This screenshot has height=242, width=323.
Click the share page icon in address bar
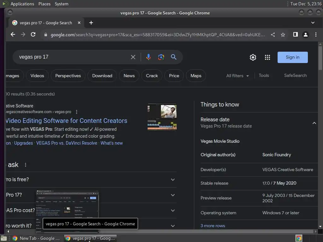273,35
